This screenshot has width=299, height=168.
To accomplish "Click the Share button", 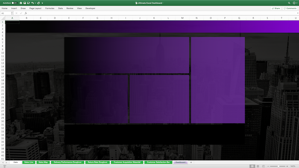I will (x=276, y=9).
